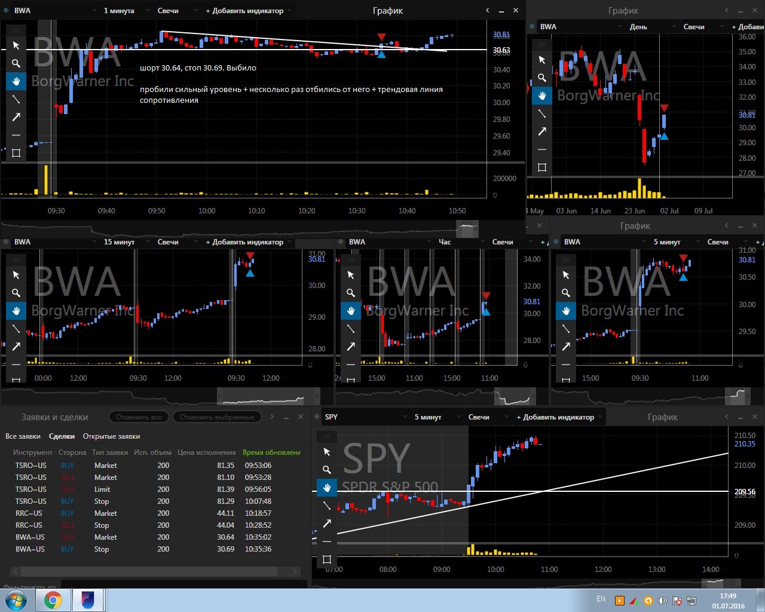Sort by the 'Время обновления' column header
Screen dimensions: 765x612
tap(271, 452)
